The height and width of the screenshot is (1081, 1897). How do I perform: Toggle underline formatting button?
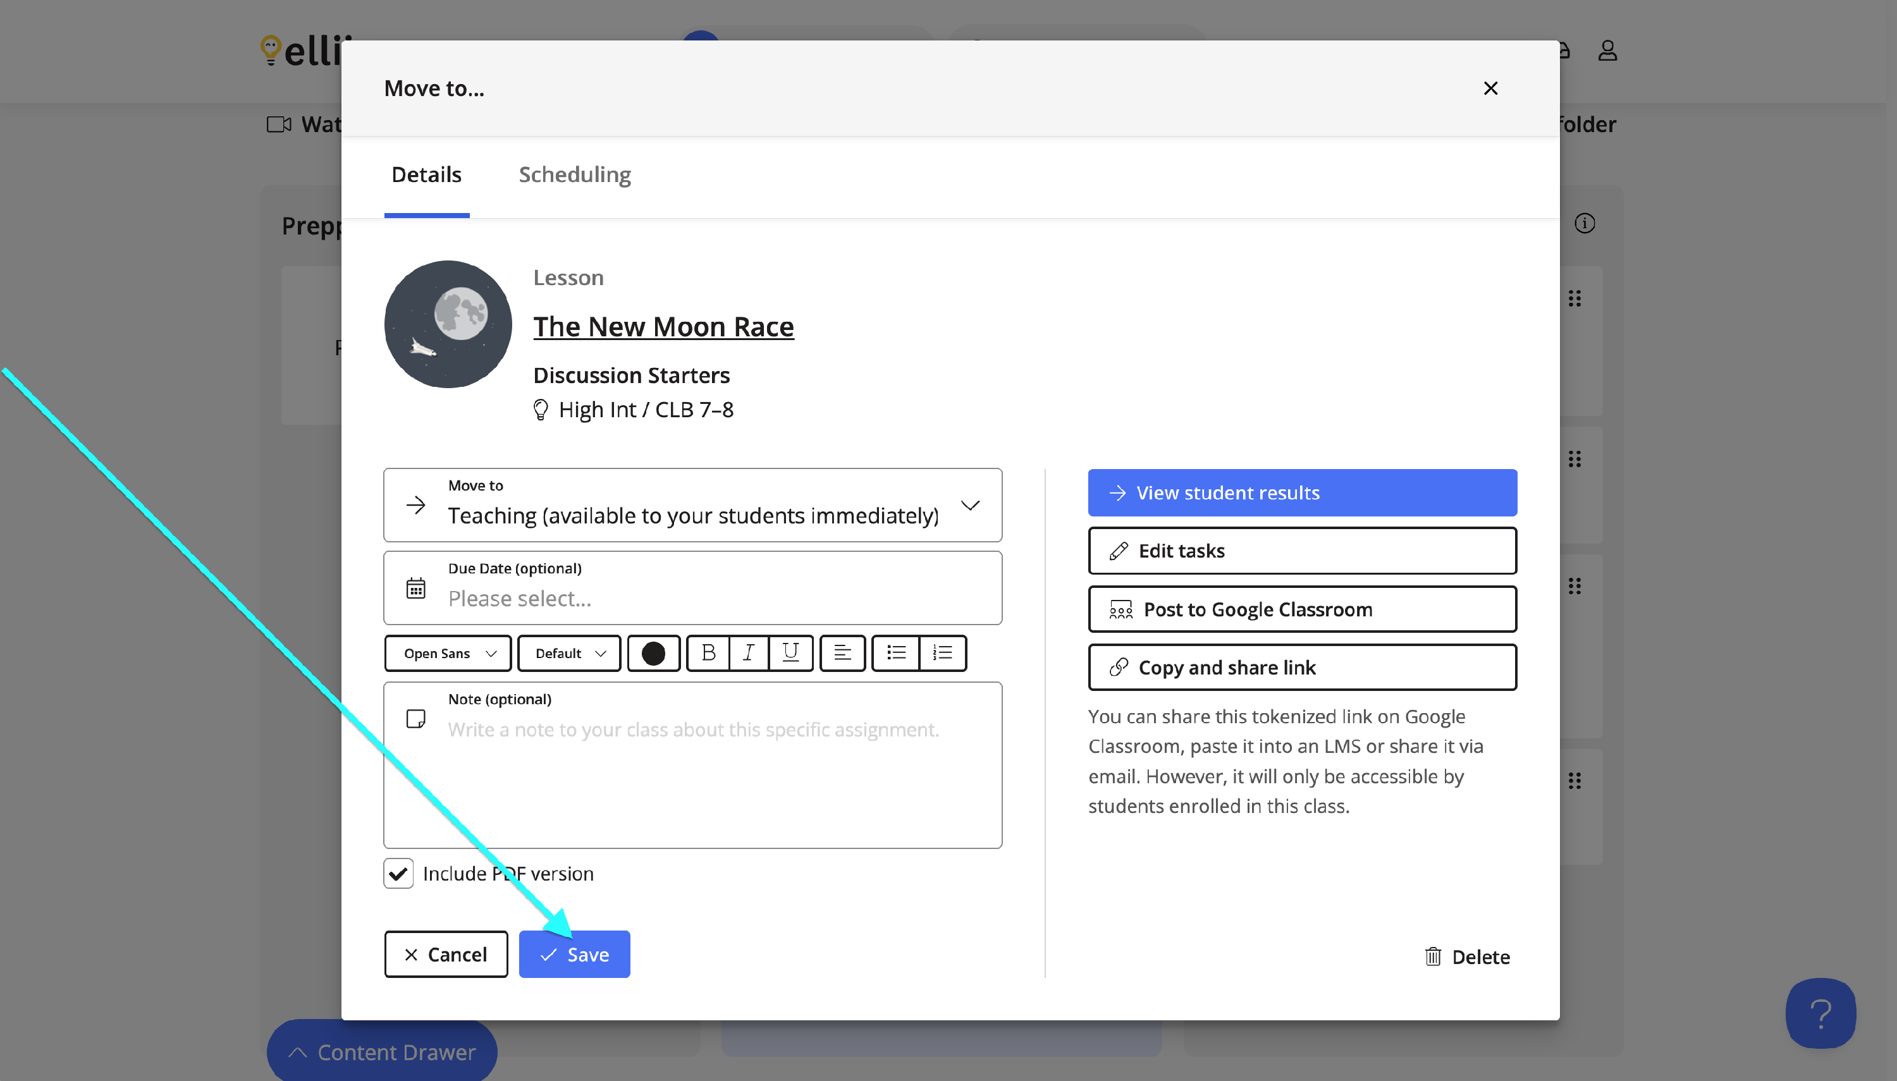pos(790,654)
